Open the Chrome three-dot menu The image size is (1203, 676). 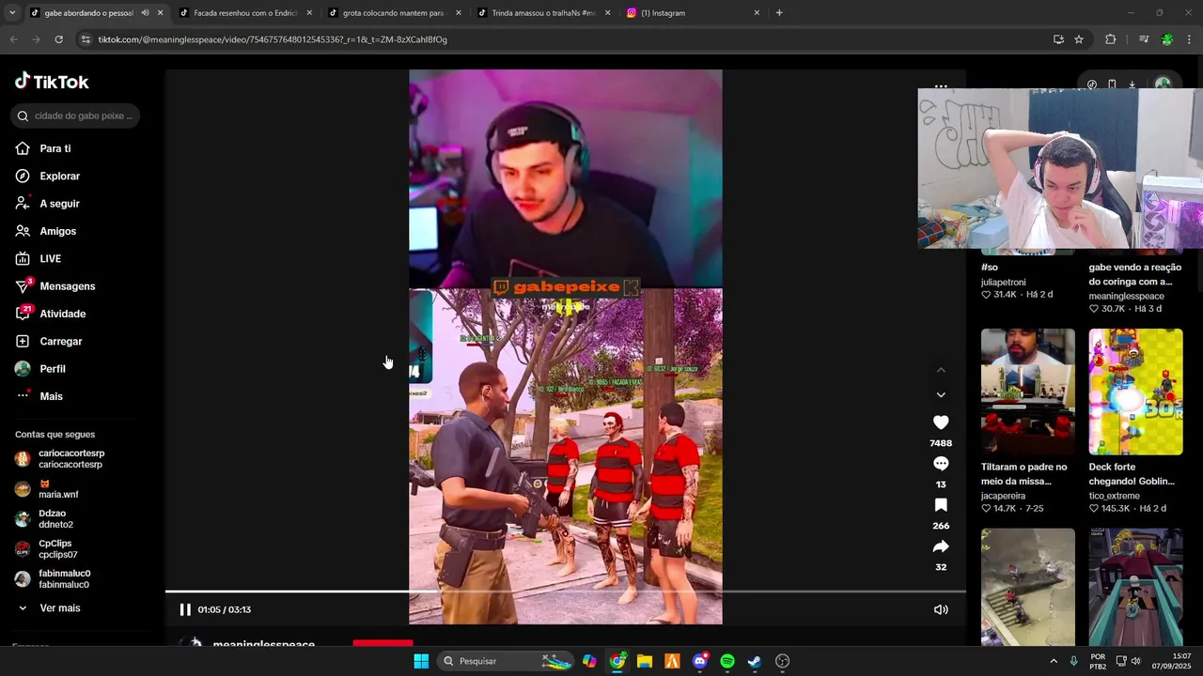[x=1190, y=39]
